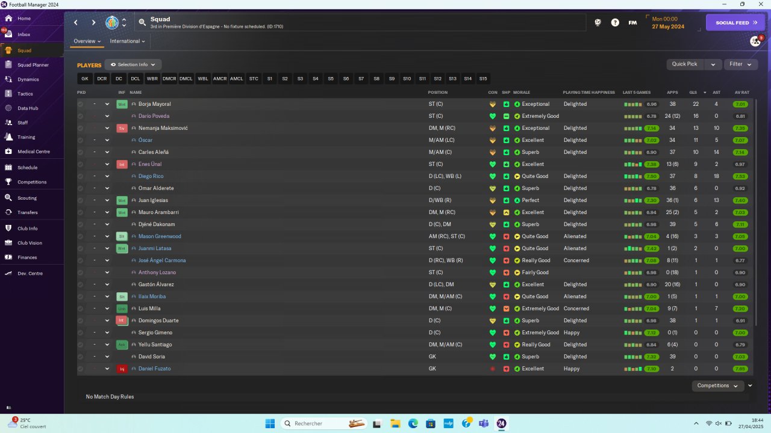Viewport: 771px width, 433px height.
Task: Go back with the left arrow
Action: 76,23
